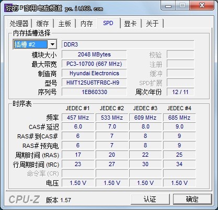Click the JEDEC #3 column header
218x210 pixels.
pos(145,108)
